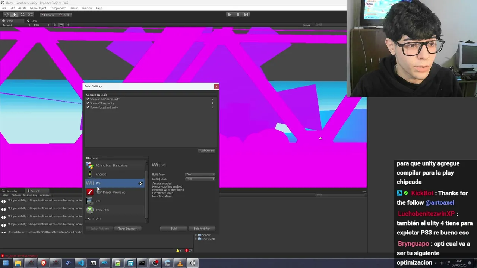Open the Build Type dropdown
This screenshot has height=268, width=477.
[x=200, y=175]
